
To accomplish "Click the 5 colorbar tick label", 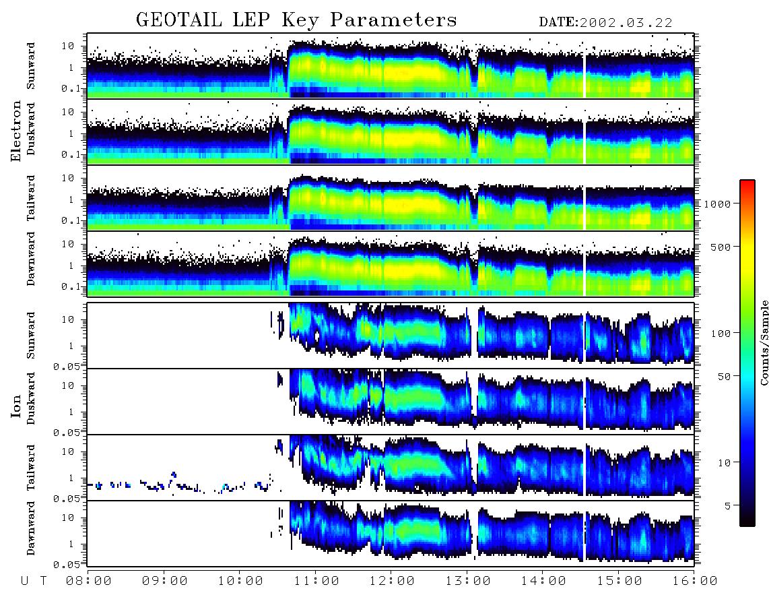I will click(728, 506).
